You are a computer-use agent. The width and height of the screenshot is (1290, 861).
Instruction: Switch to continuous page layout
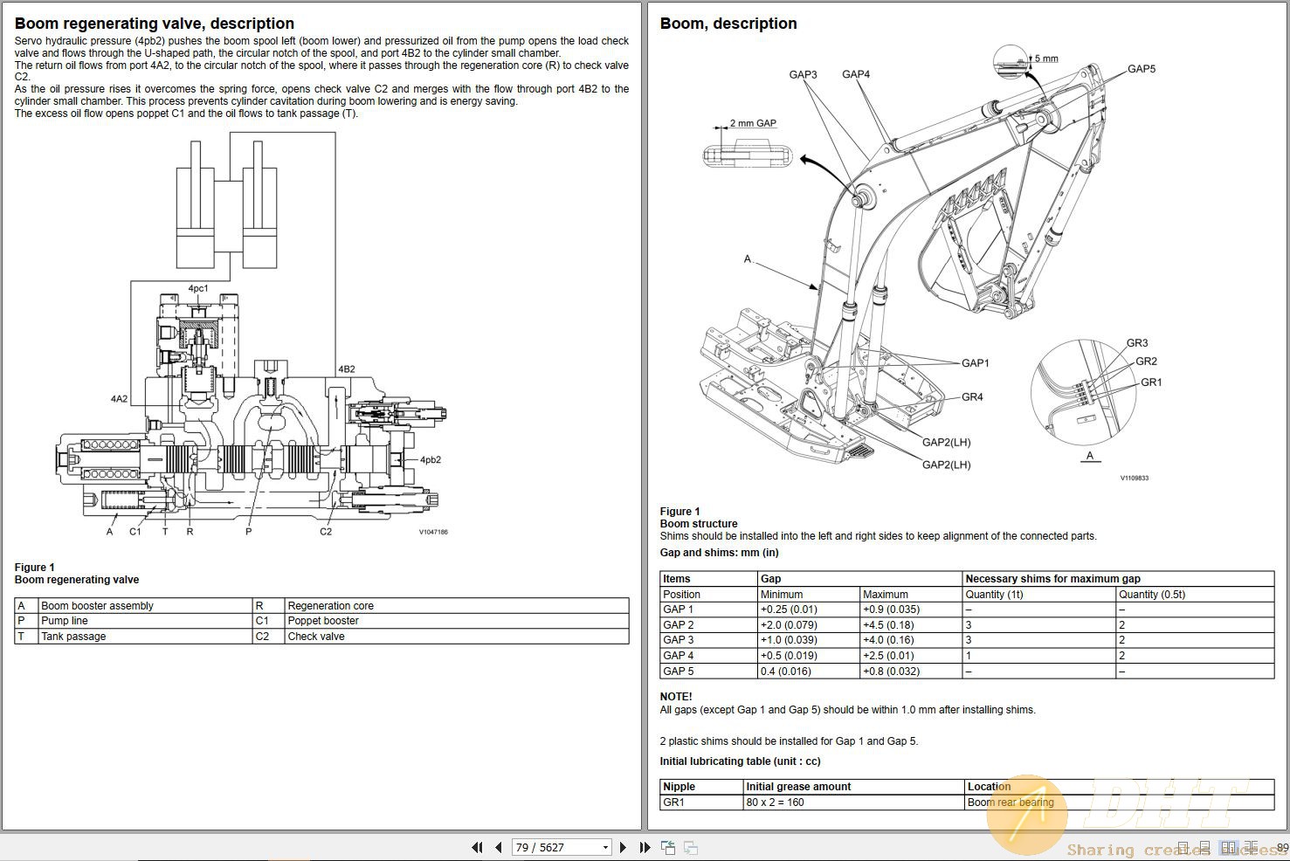coord(1206,848)
